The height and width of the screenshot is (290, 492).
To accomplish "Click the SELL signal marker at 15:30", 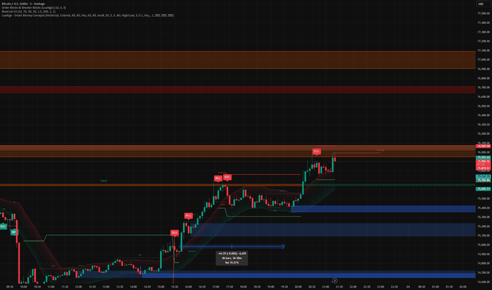I will 174,233.
